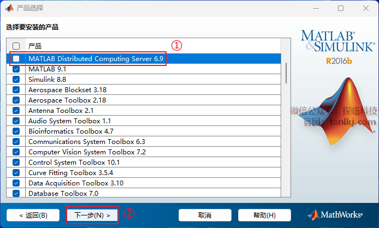
Task: Uncheck Bioinformatics Toolbox 4.7 checkbox
Action: [x=16, y=131]
